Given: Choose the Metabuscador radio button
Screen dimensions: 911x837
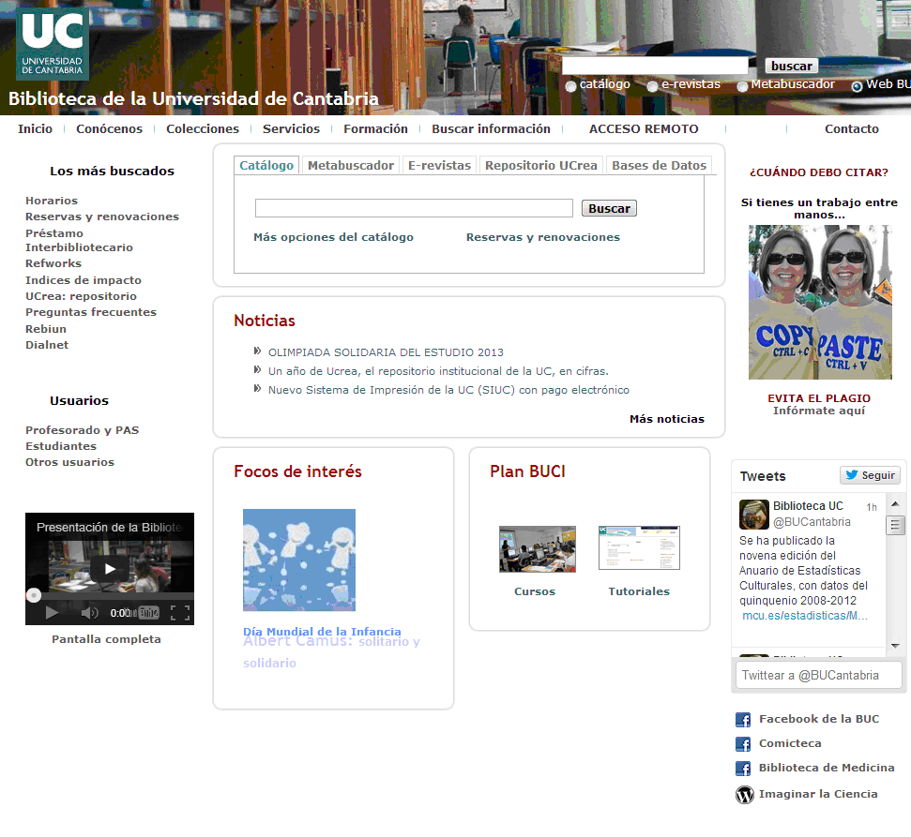Looking at the screenshot, I should coord(742,86).
